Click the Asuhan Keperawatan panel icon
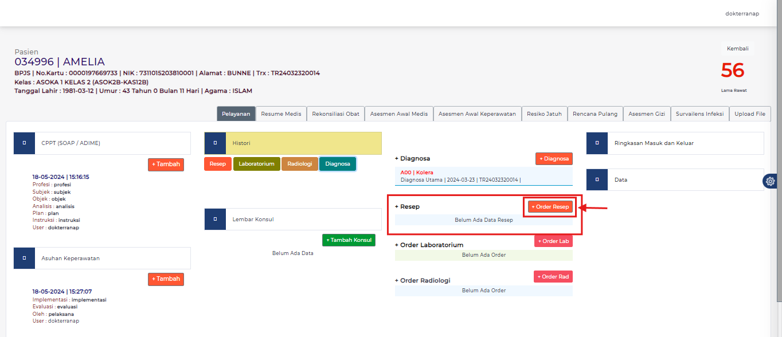 click(24, 258)
